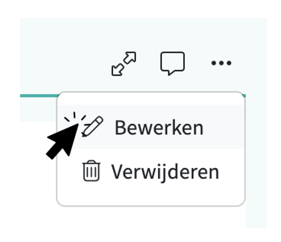Collapse the menu using the ellipsis button

coord(221,63)
